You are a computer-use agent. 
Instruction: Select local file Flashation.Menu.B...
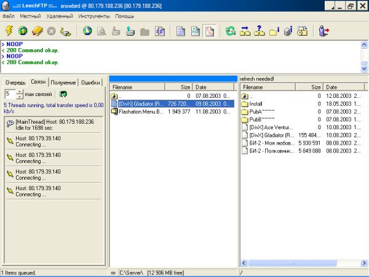139,112
